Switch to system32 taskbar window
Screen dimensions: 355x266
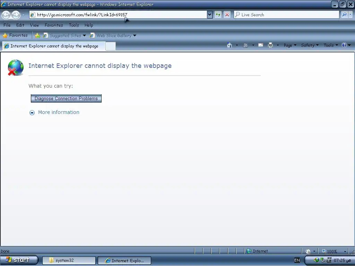[x=69, y=260]
